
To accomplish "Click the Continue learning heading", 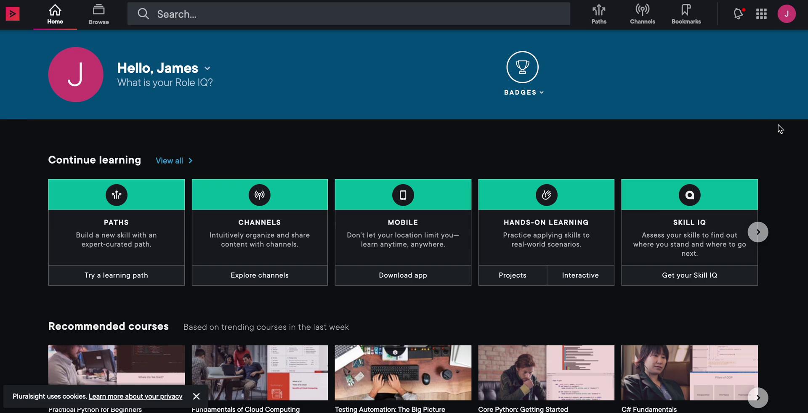I will [95, 160].
